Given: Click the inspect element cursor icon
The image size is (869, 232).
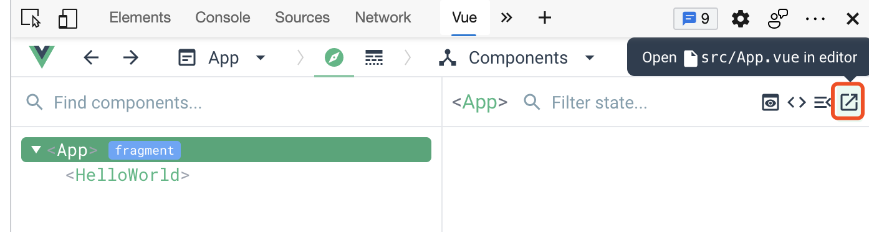Looking at the screenshot, I should [31, 18].
